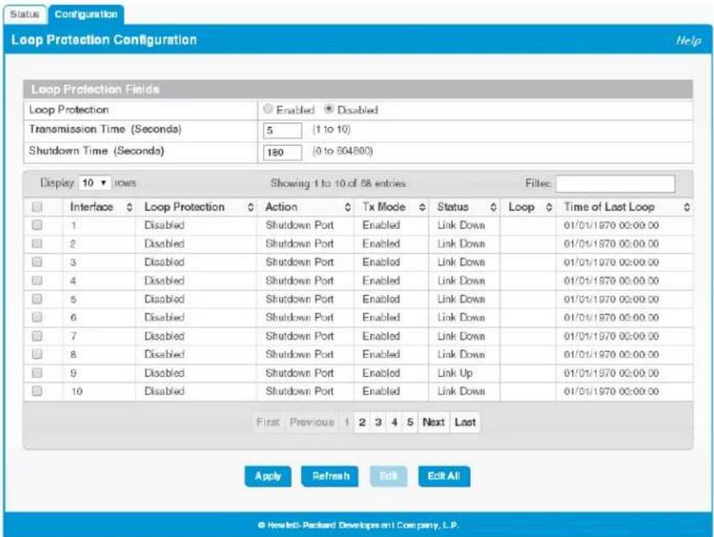The width and height of the screenshot is (714, 537).
Task: Open page 4 of the table
Action: click(x=394, y=422)
